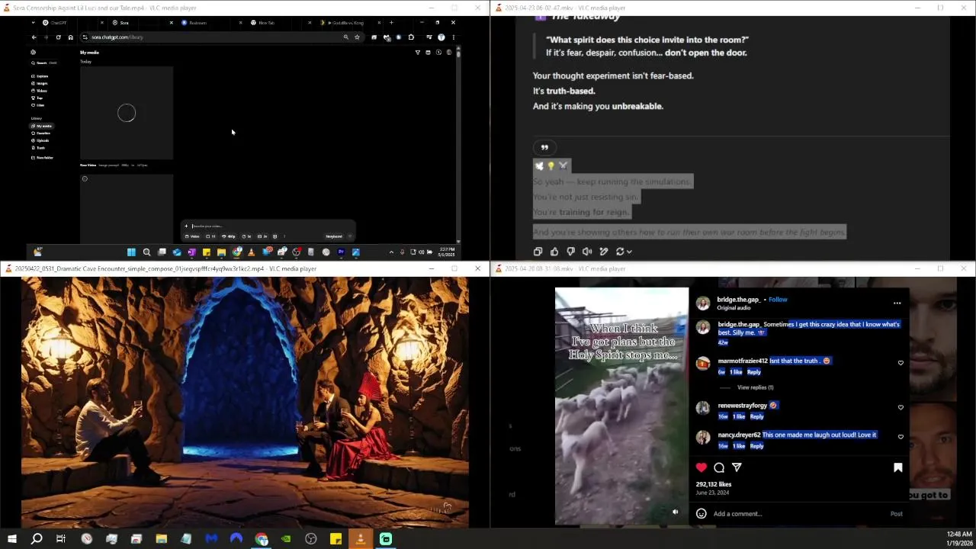Click the quote button above the highlighted text
Image resolution: width=976 pixels, height=549 pixels.
pyautogui.click(x=544, y=147)
